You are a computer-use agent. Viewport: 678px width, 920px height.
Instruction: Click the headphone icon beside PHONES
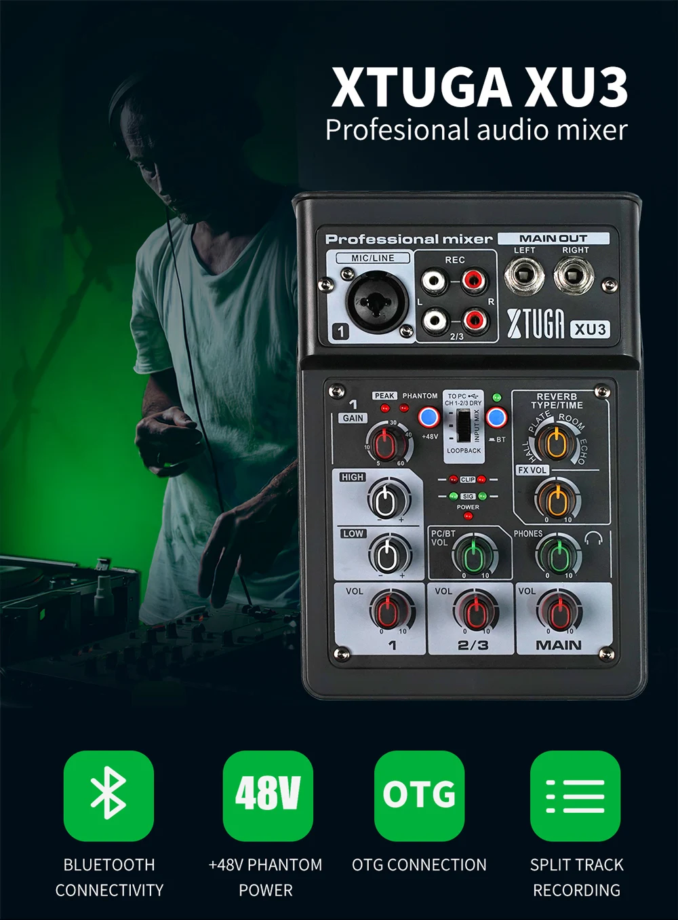pos(594,539)
